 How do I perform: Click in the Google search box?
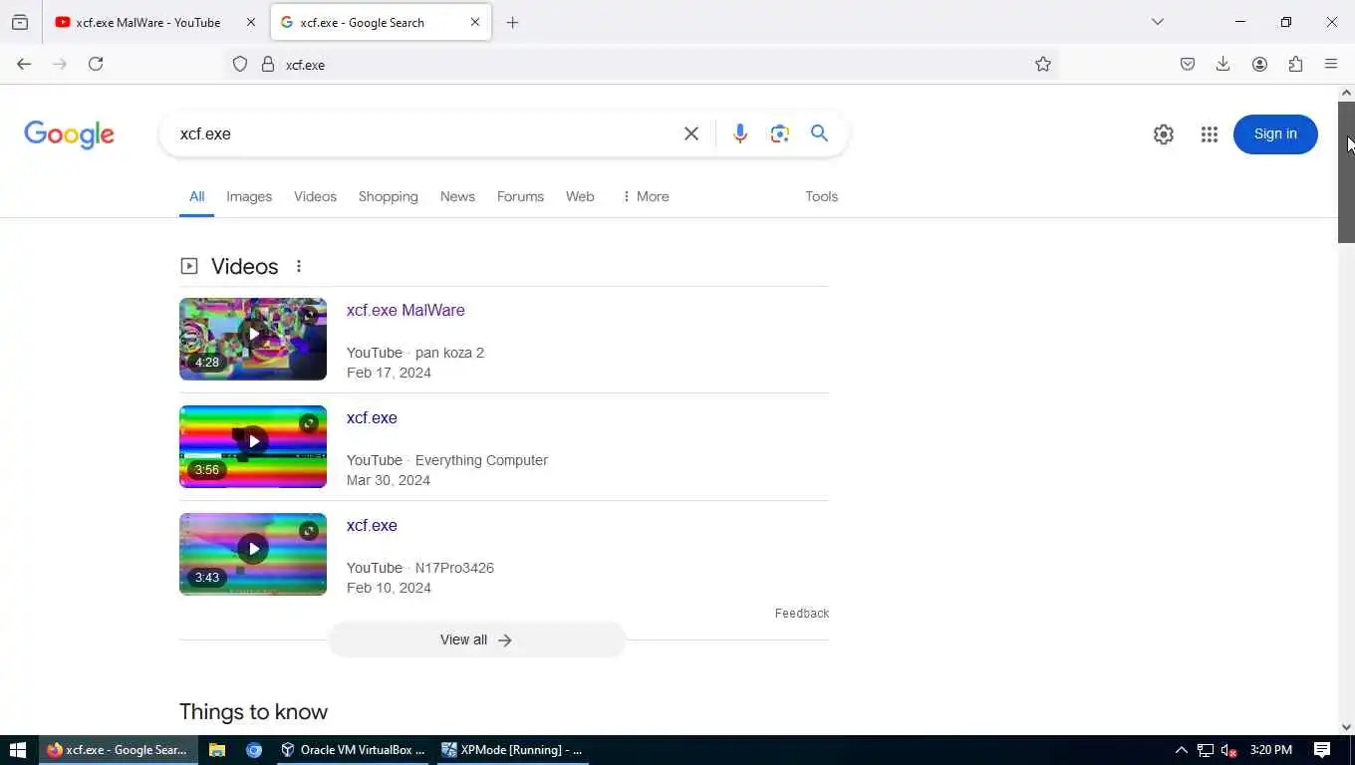click(x=423, y=133)
